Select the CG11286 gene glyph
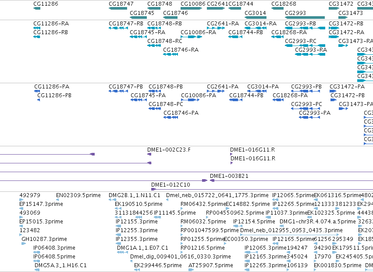373x272 pixels. [37, 8]
